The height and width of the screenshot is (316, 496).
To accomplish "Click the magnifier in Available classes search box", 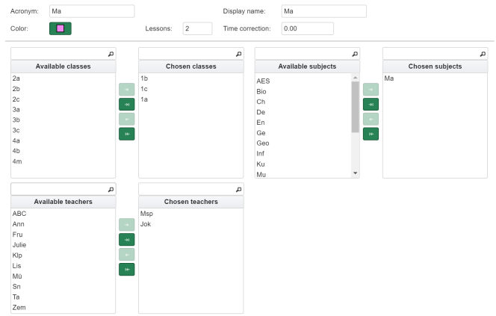I will point(111,54).
